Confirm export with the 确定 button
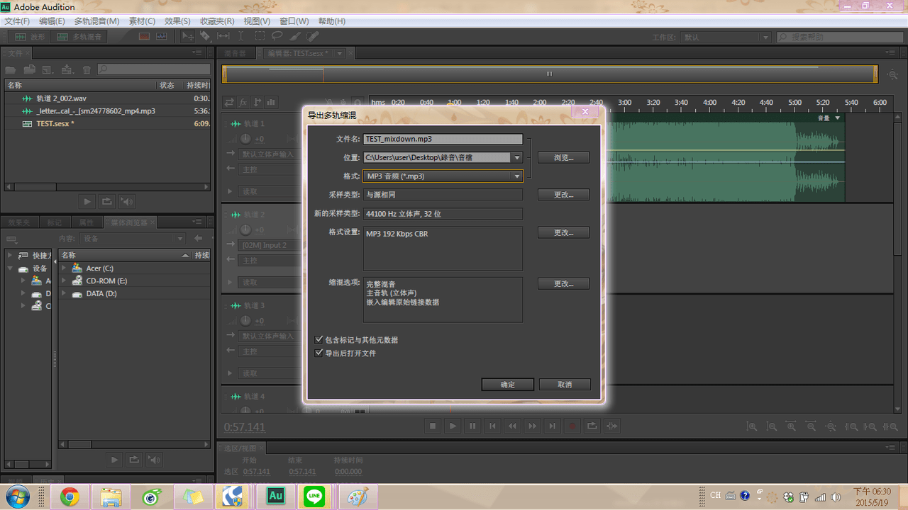Image resolution: width=908 pixels, height=510 pixels. coord(507,385)
